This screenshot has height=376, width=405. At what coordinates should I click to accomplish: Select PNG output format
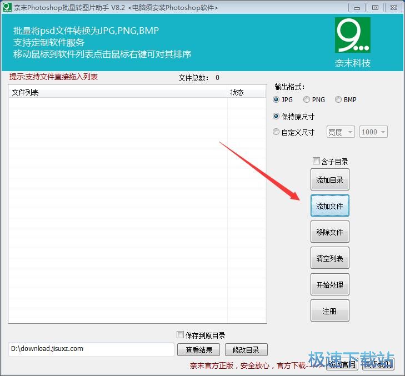click(307, 100)
